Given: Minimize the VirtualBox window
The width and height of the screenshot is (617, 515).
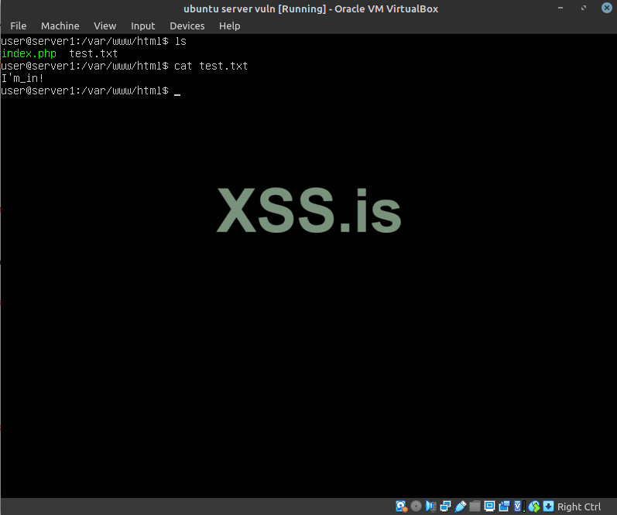Looking at the screenshot, I should tap(560, 8).
